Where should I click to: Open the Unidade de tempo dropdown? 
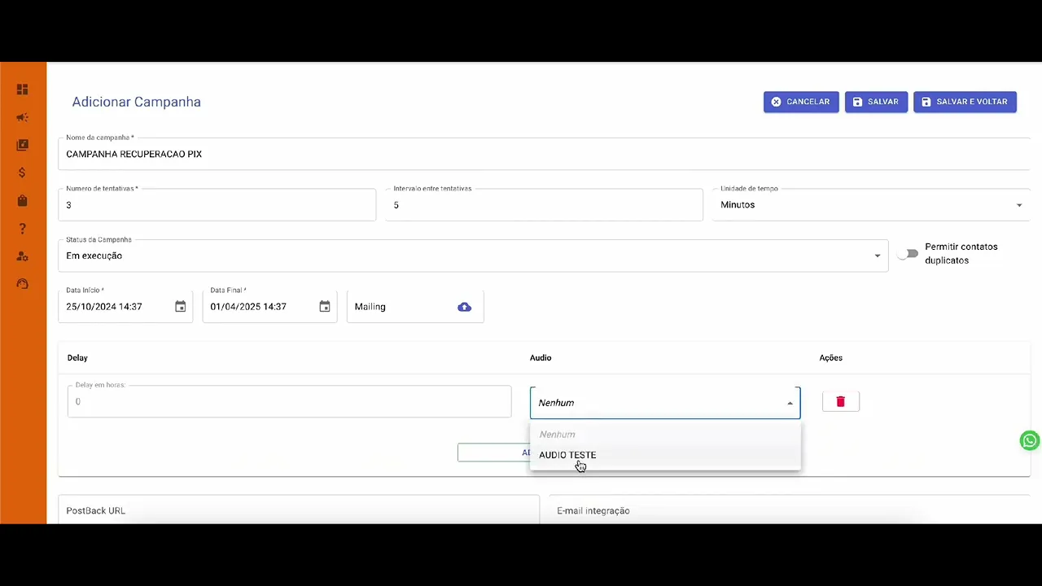point(871,205)
